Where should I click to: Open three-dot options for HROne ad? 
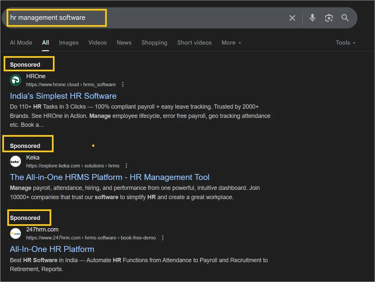point(123,85)
